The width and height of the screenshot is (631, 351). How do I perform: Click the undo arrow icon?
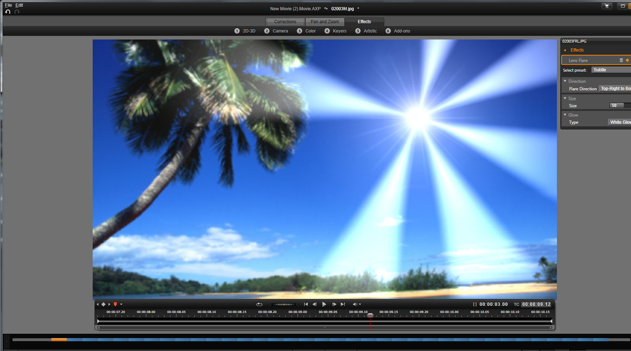pyautogui.click(x=7, y=12)
